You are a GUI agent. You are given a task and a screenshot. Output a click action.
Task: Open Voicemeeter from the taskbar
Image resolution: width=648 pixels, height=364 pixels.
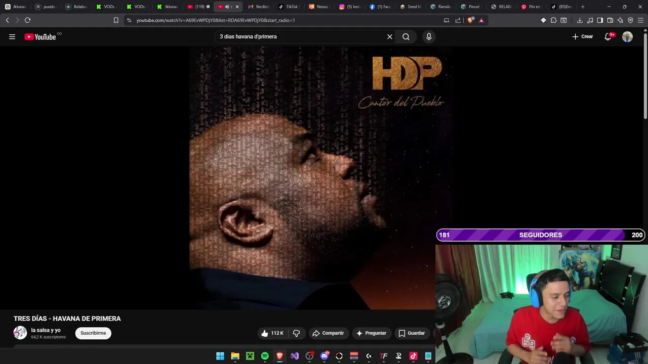(x=354, y=356)
